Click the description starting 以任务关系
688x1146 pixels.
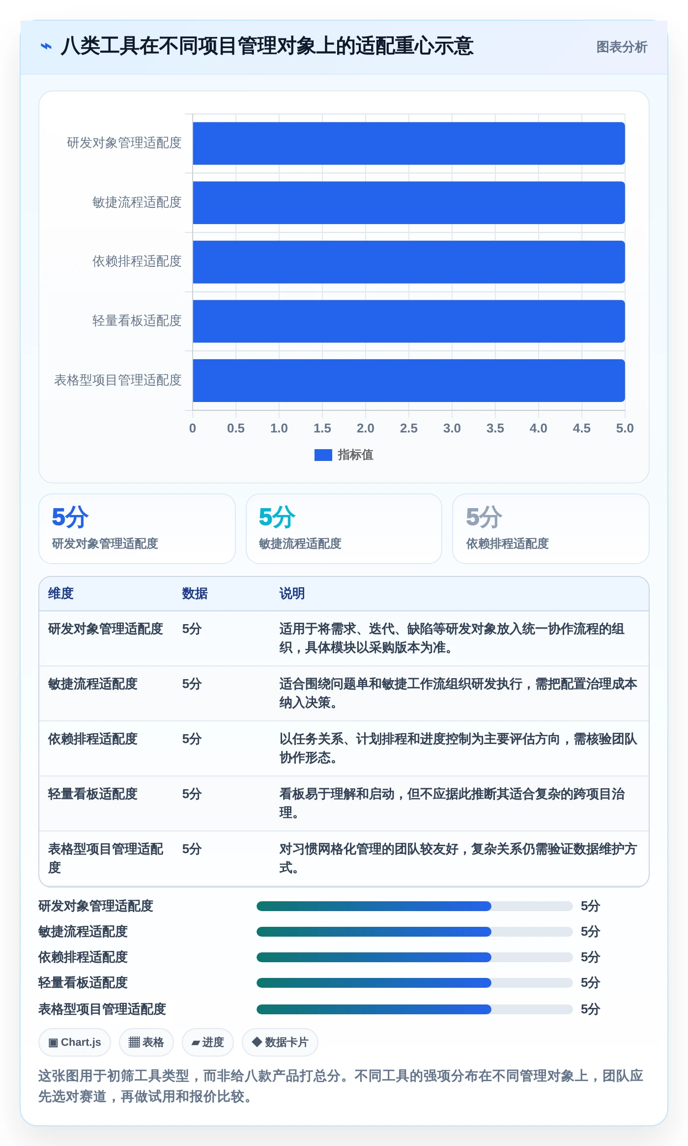pyautogui.click(x=459, y=748)
